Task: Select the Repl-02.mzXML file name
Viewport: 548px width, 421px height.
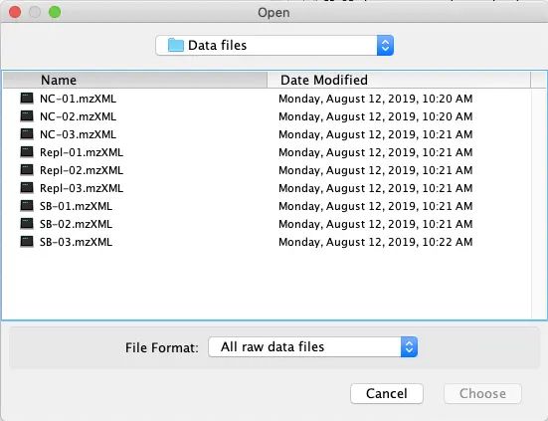Action: (x=82, y=170)
